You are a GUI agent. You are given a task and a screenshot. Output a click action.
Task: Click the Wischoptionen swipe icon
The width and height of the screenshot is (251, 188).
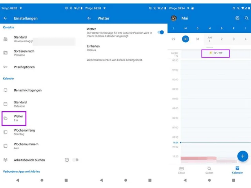click(5, 67)
